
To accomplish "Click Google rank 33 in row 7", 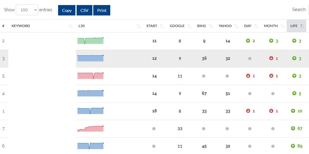I will click(180, 129).
